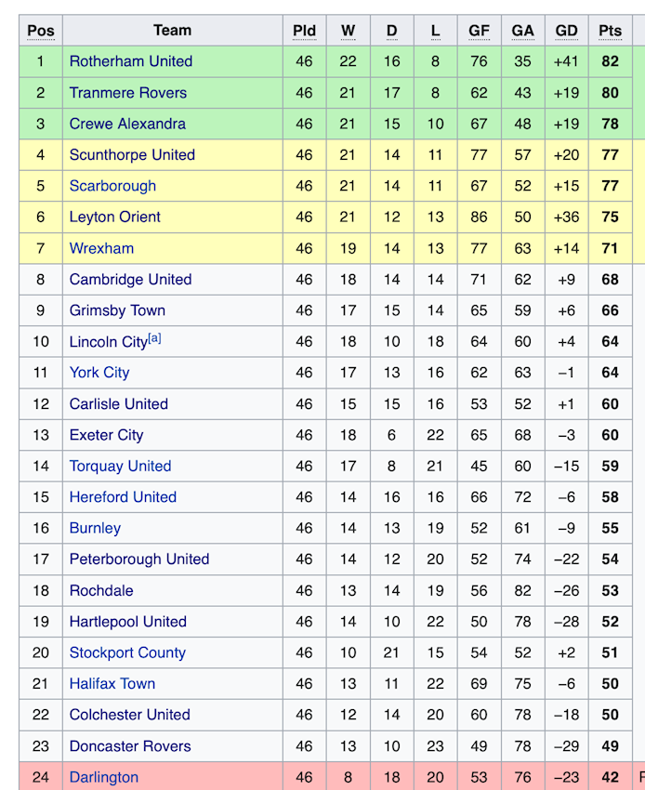The width and height of the screenshot is (645, 790).
Task: Open the Tranmere Rovers team link
Action: coord(128,93)
